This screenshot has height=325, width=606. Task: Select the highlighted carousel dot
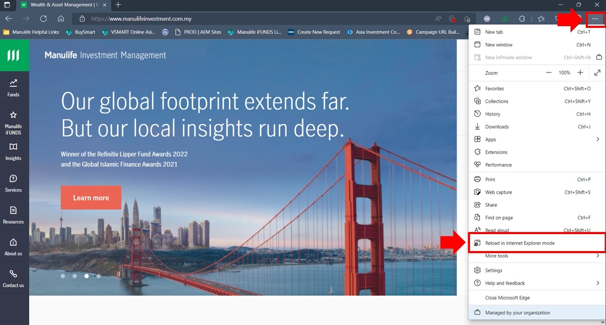coord(87,276)
